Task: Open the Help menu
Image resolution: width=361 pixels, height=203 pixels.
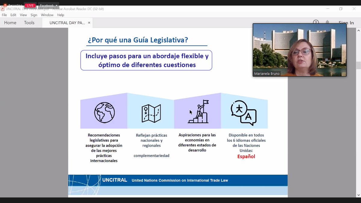Action: point(60,15)
